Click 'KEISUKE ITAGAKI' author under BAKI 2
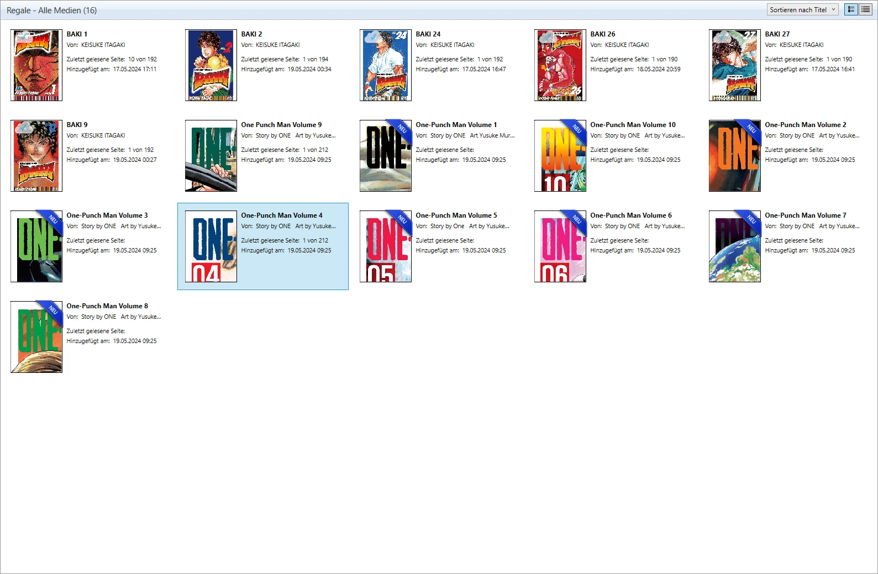 coord(278,45)
